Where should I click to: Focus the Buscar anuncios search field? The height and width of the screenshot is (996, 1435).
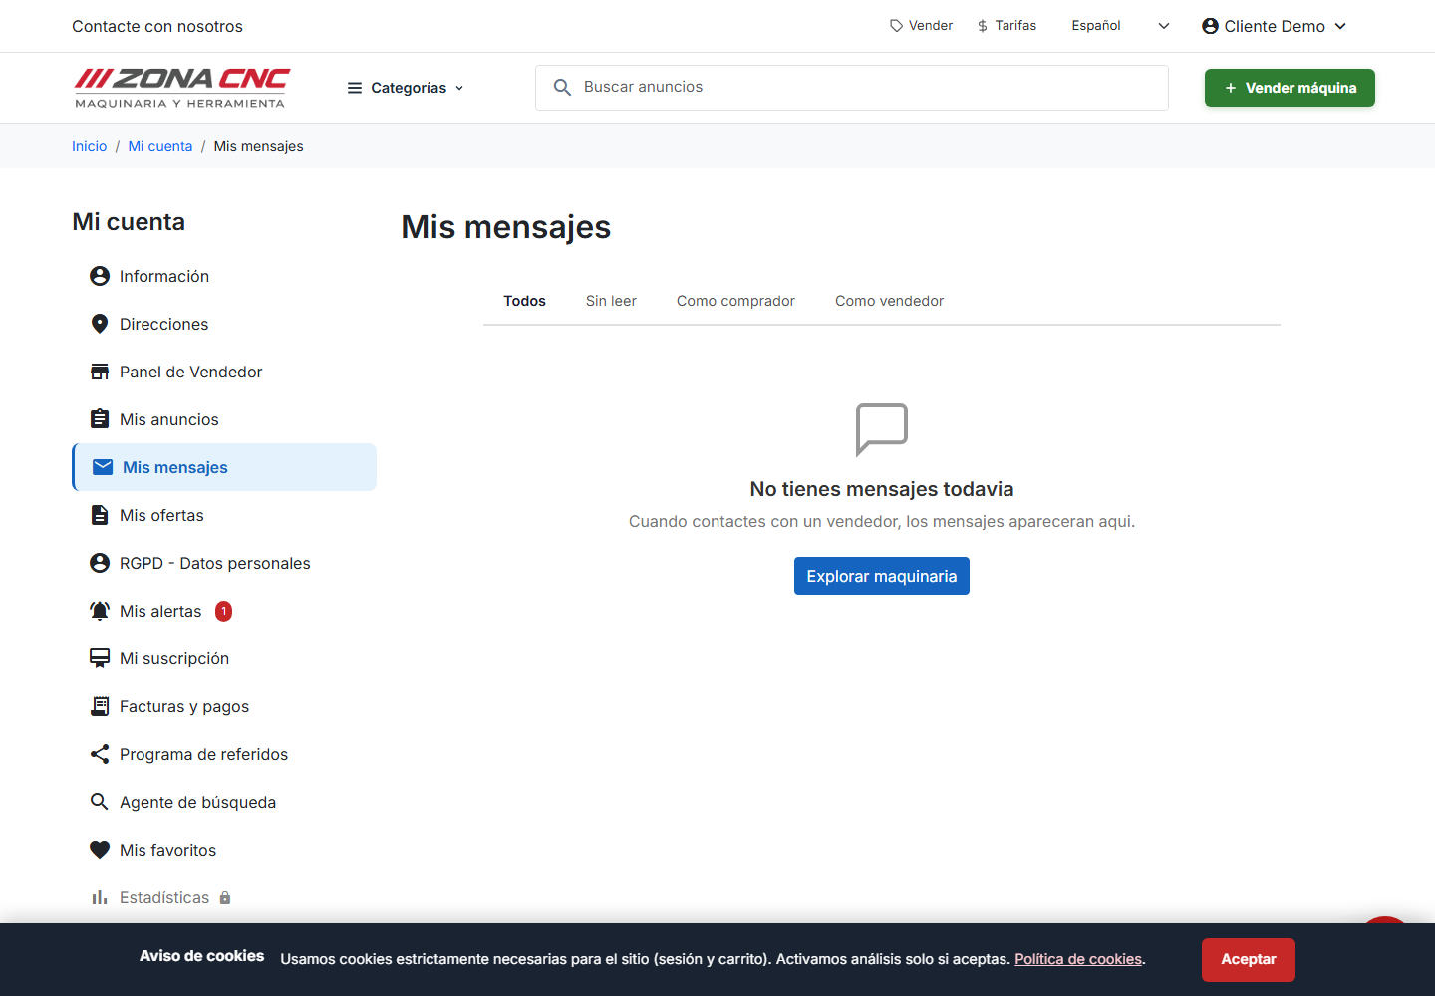852,88
